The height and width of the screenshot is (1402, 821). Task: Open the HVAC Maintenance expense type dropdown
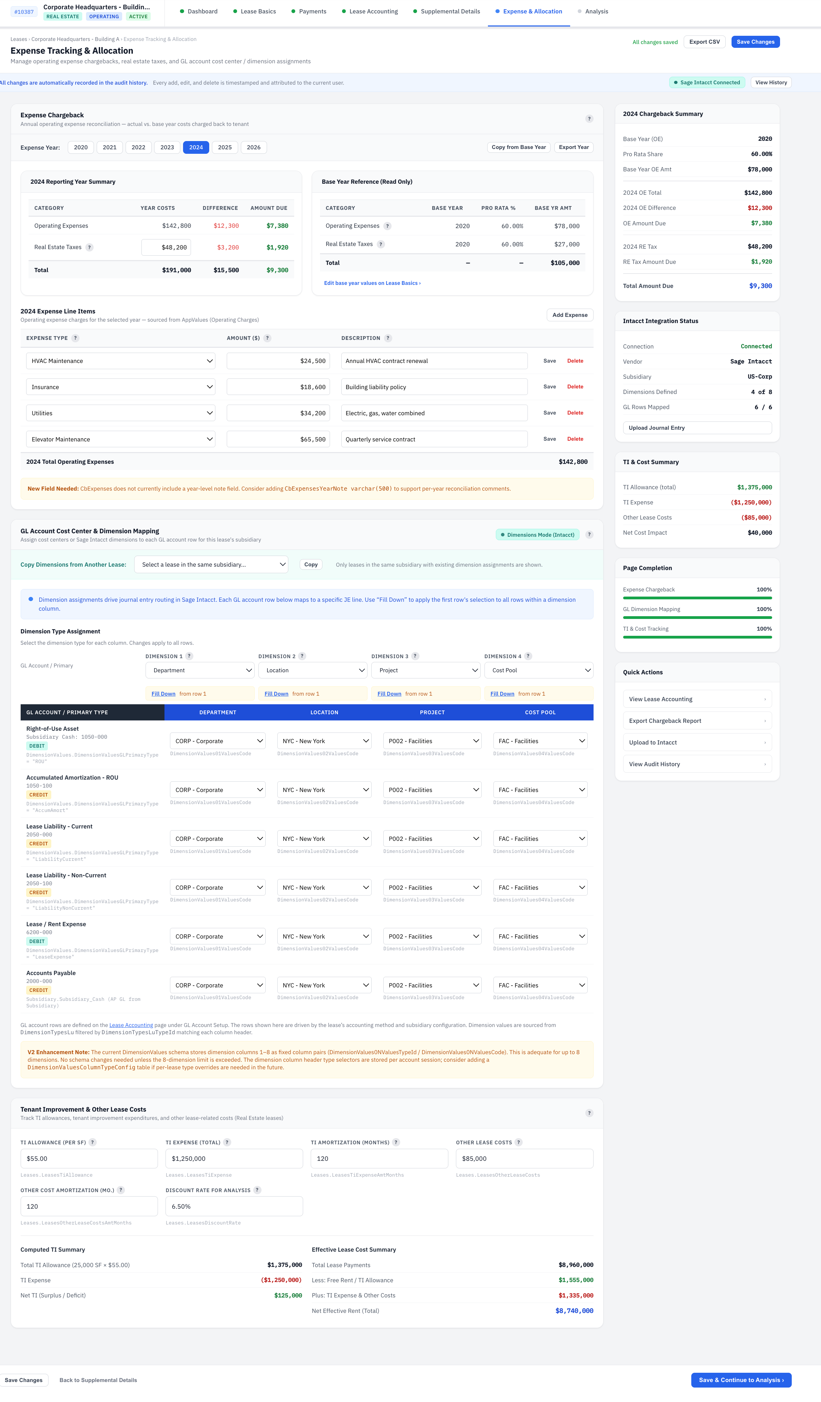121,361
